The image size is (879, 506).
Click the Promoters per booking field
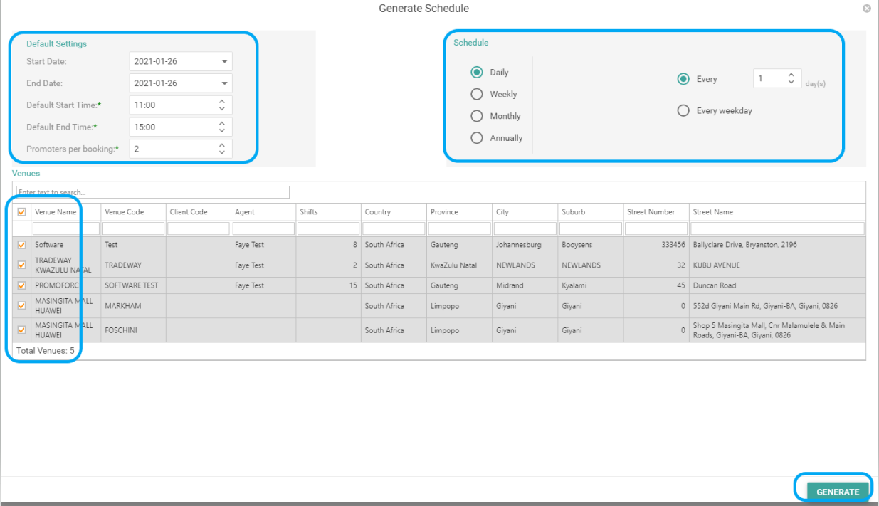(181, 149)
